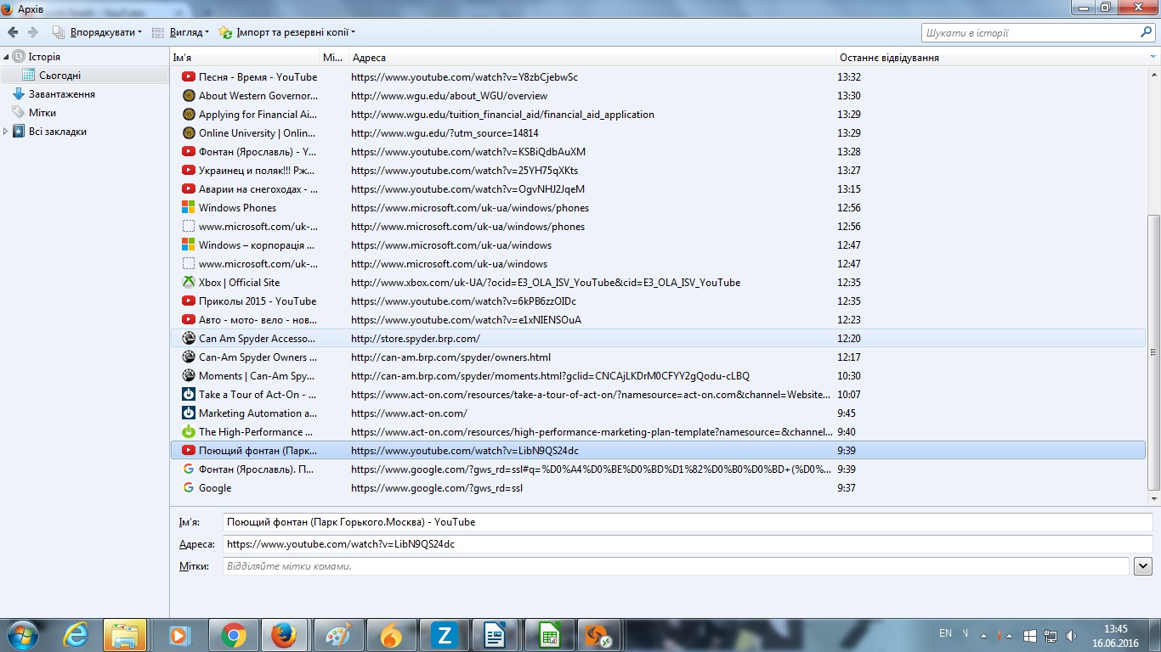The image size is (1161, 652).
Task: Click WGU icon of Applying for Financial Aid
Action: tap(189, 115)
